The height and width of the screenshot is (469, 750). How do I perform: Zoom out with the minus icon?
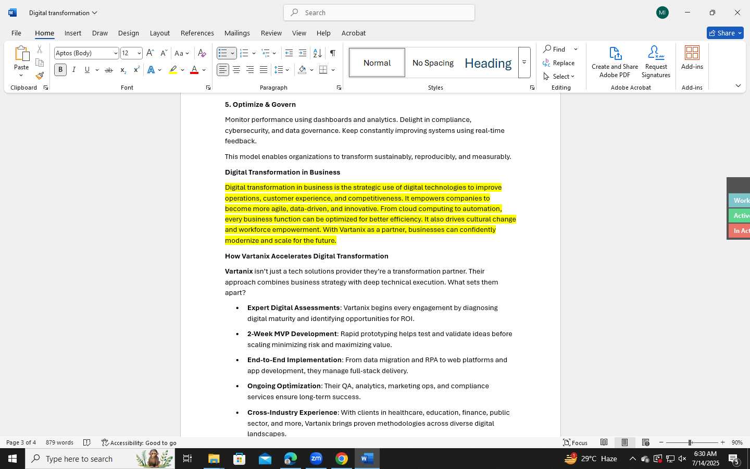point(661,442)
